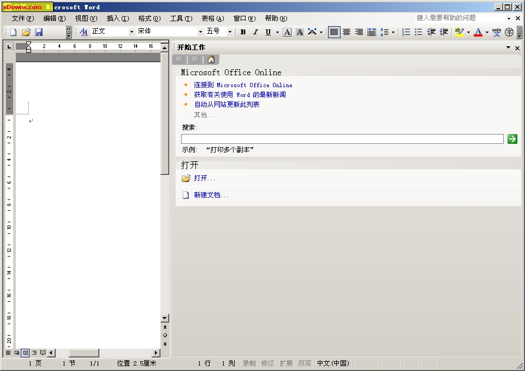Click the 自动从网站更新此列表 link
525x371 pixels.
click(226, 105)
